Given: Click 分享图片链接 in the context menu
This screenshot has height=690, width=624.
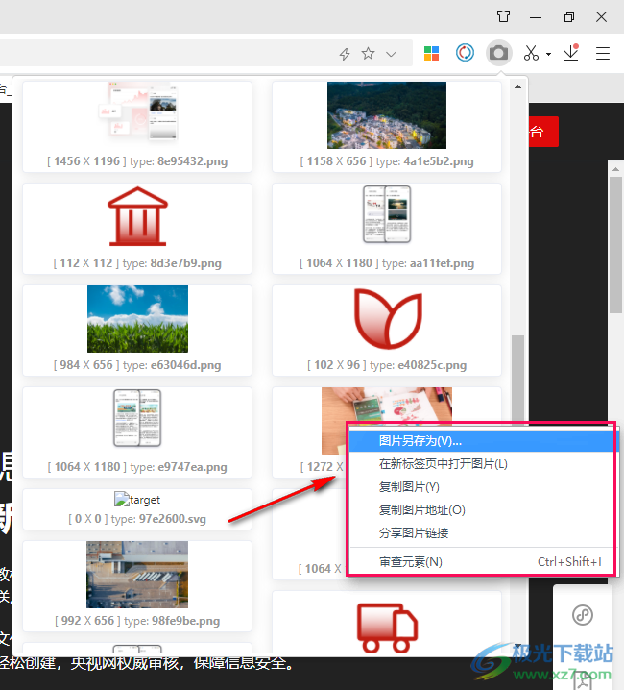Looking at the screenshot, I should [x=482, y=533].
